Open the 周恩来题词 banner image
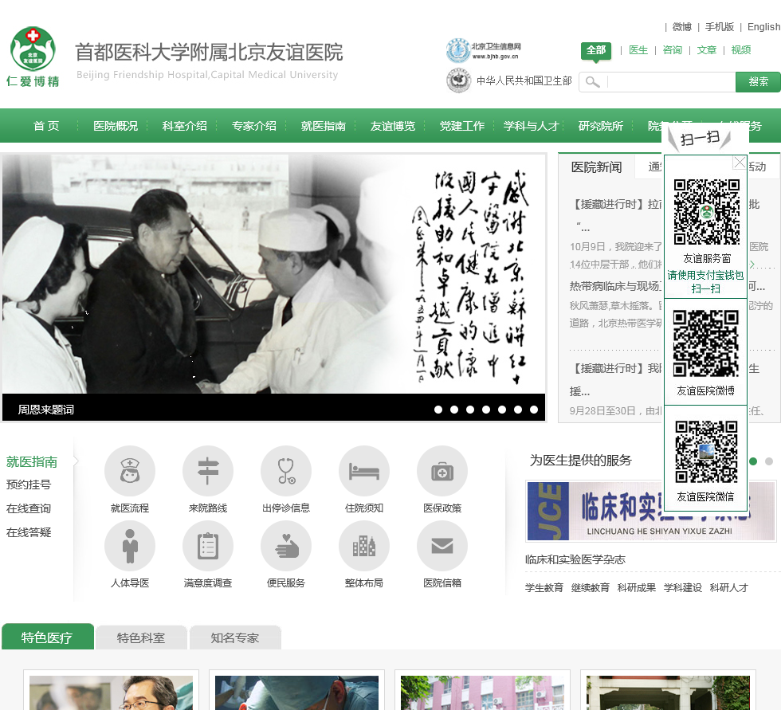Screen dimensions: 781x710 pyautogui.click(x=273, y=274)
